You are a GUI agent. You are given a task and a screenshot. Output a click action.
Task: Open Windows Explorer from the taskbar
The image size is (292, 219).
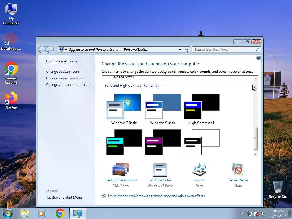pyautogui.click(x=25, y=213)
